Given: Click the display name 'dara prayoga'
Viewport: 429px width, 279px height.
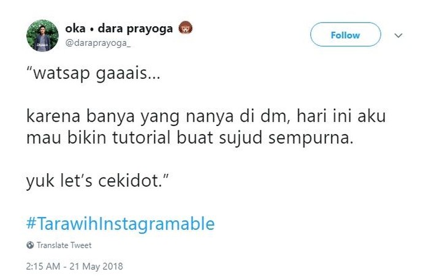Looking at the screenshot, I should (135, 29).
